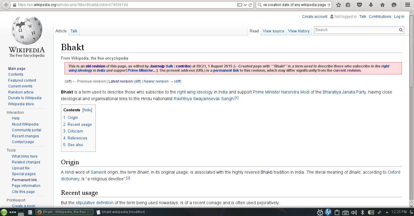Click the Log in link
The width and height of the screenshot is (414, 216).
click(399, 17)
